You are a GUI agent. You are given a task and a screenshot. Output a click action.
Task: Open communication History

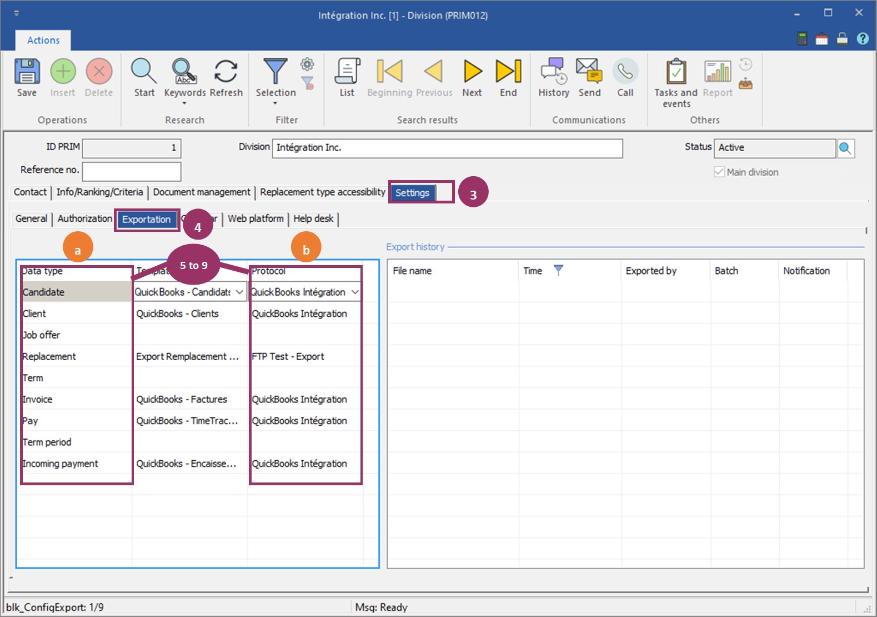pos(554,71)
